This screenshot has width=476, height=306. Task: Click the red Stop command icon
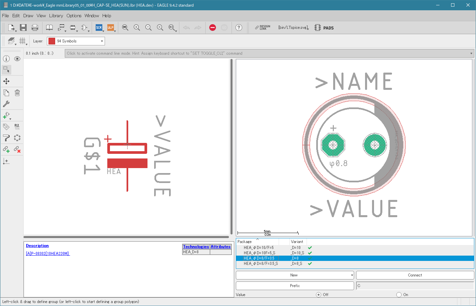(x=213, y=28)
